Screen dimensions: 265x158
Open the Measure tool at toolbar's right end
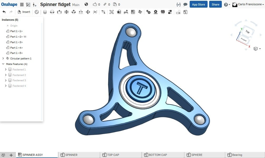coord(185,12)
